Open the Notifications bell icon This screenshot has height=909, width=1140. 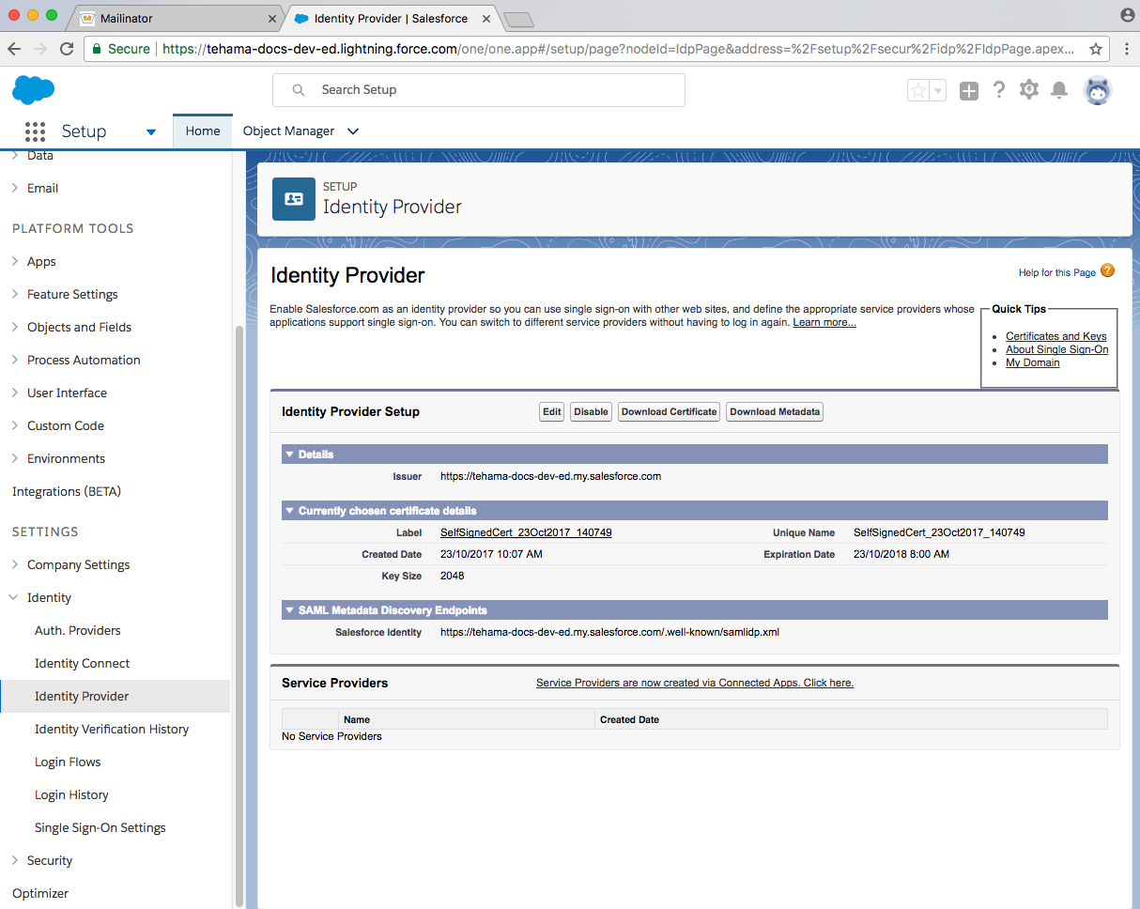(x=1059, y=90)
